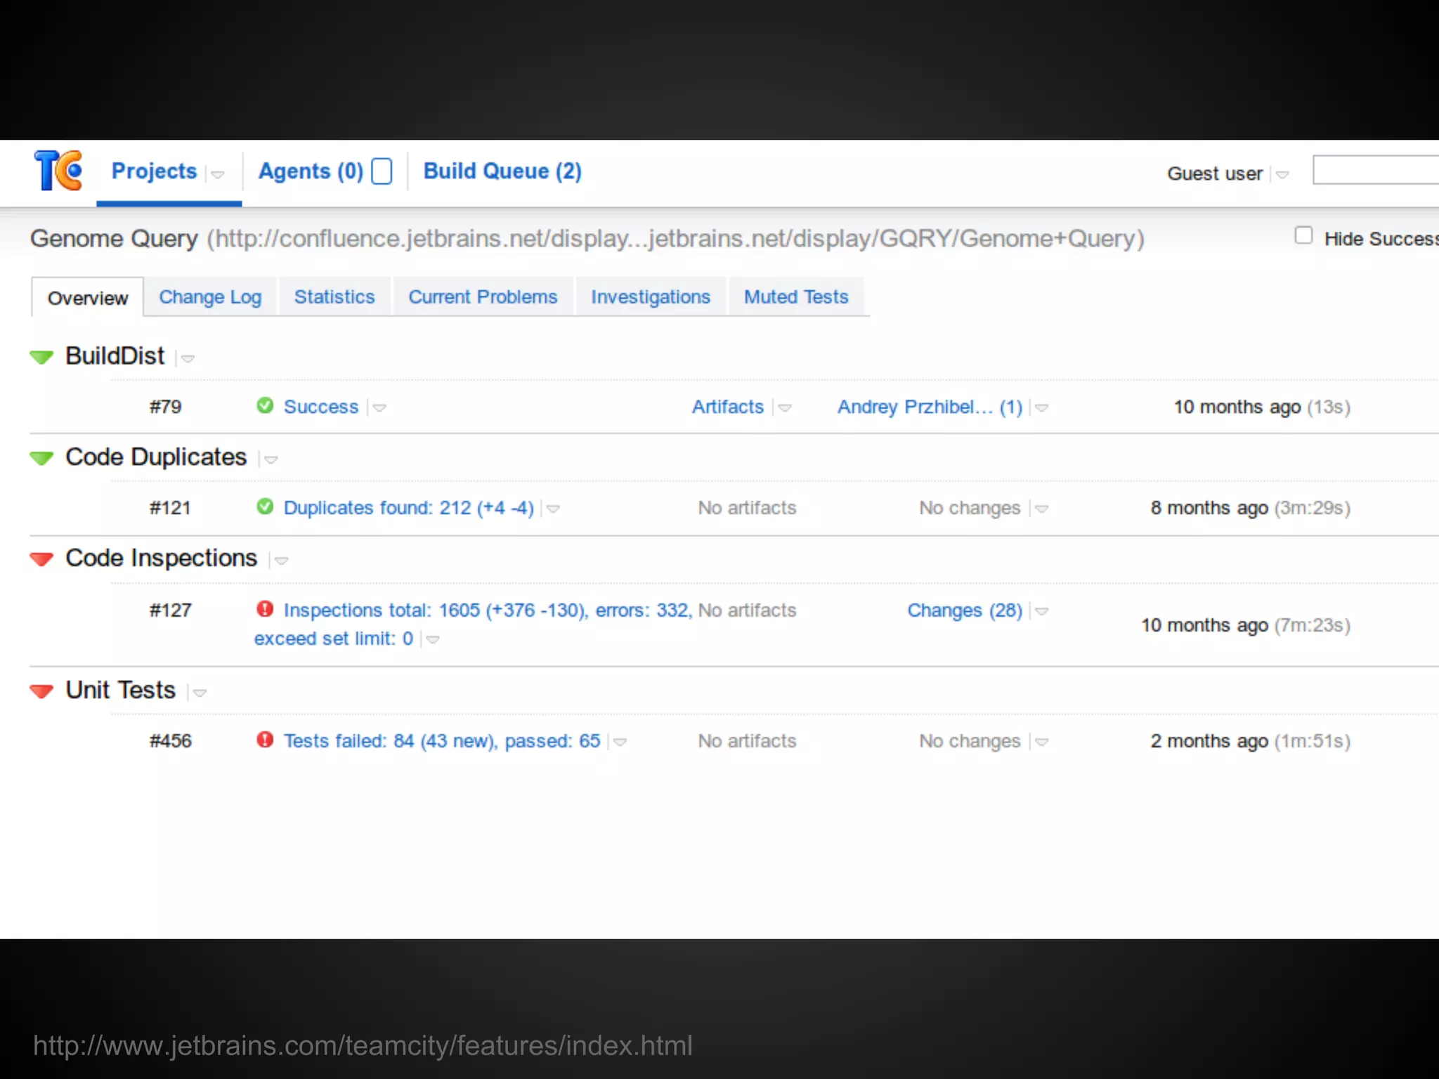The height and width of the screenshot is (1079, 1439).
Task: Switch to the Statistics tab
Action: tap(334, 297)
